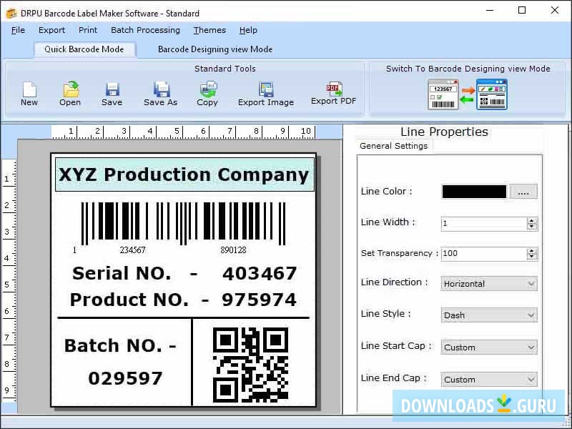The height and width of the screenshot is (429, 572).
Task: Open the Themes menu
Action: 209,30
